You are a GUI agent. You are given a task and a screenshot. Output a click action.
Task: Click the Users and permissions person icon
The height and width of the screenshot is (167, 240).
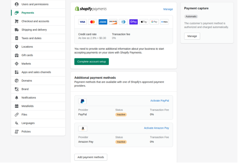pos(17,4)
